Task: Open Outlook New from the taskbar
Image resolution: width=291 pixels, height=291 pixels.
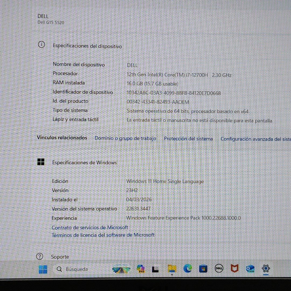Action: point(250,268)
